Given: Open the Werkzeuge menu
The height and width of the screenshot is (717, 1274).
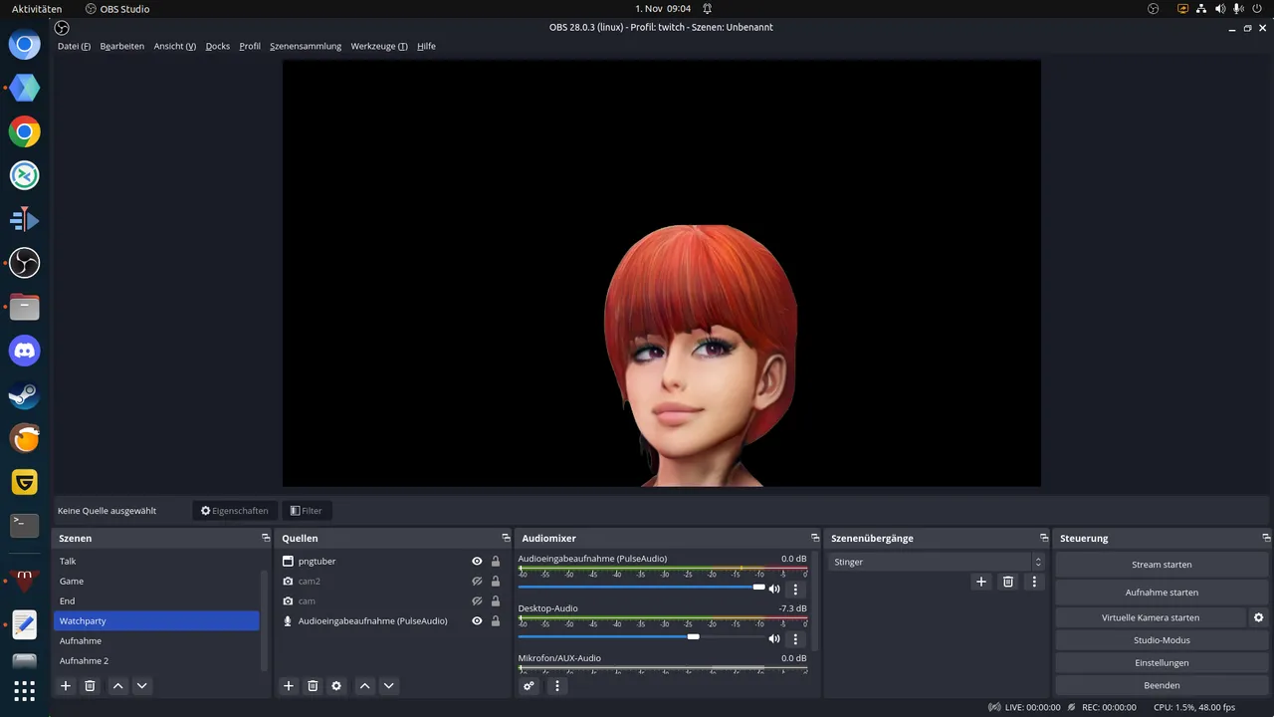Looking at the screenshot, I should click(x=379, y=46).
